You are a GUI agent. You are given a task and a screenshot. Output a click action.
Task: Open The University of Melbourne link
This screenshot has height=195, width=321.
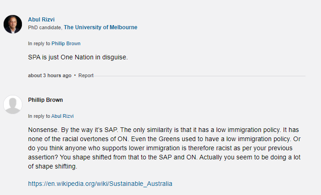(x=100, y=27)
